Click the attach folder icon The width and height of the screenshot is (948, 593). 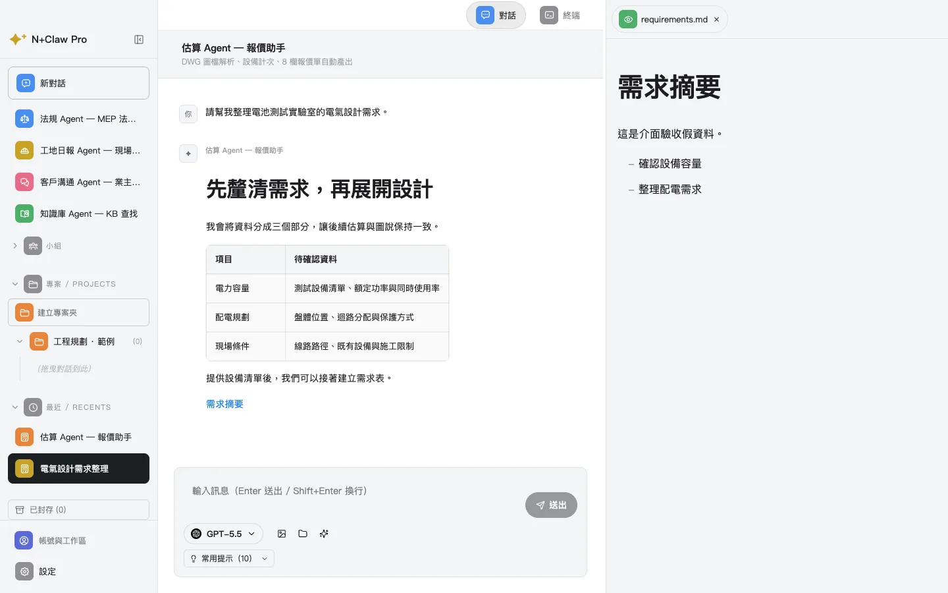(x=303, y=534)
